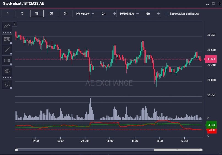This screenshot has height=155, width=222.
Task: Select the 3H timeframe
Action: click(x=66, y=13)
